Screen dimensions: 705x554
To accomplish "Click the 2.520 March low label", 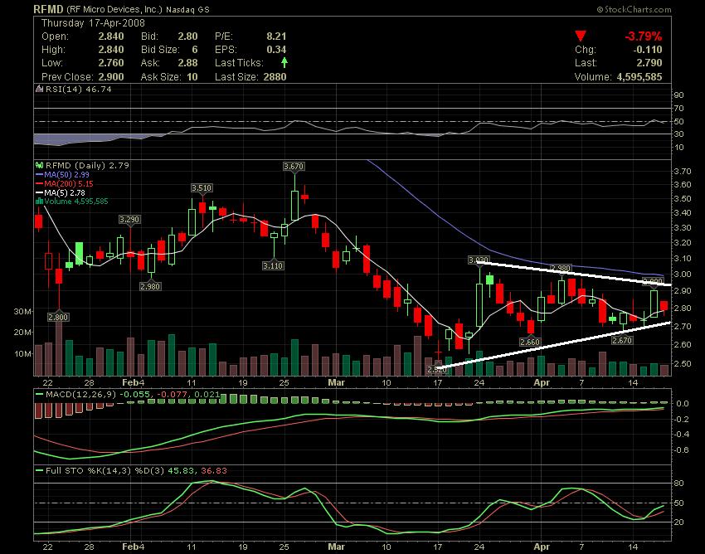I will 437,369.
